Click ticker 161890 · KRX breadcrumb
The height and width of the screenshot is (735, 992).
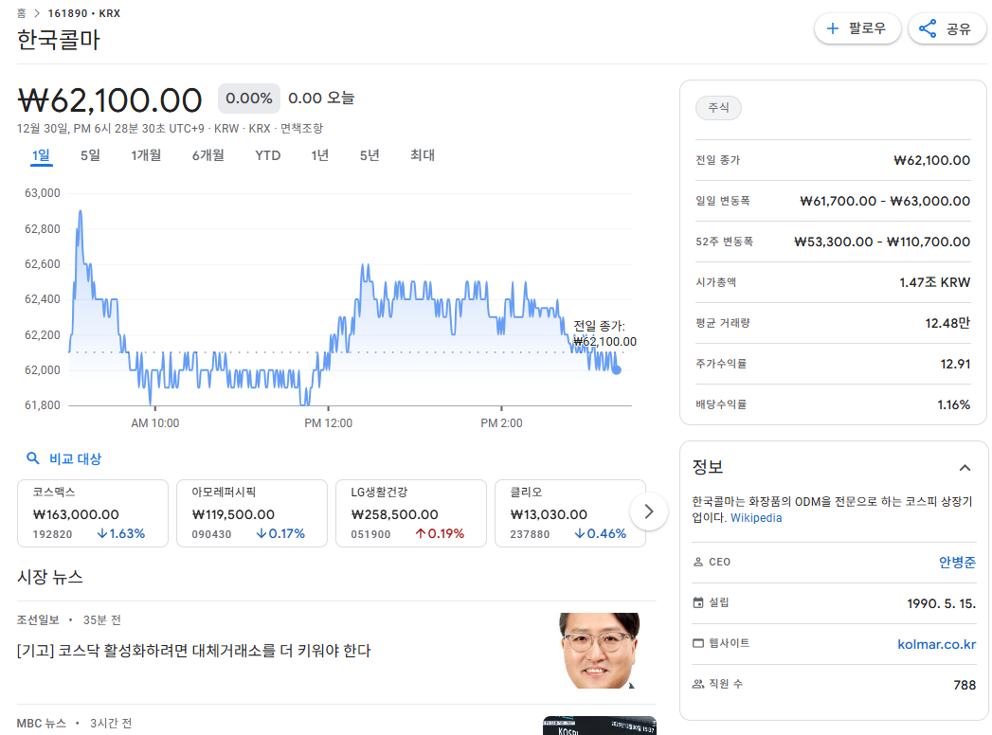coord(84,13)
